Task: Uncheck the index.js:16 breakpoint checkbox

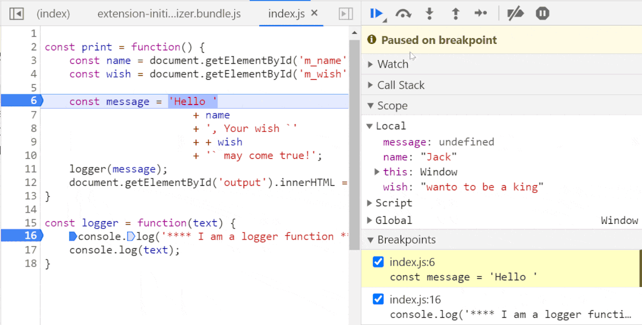Action: coord(378,299)
